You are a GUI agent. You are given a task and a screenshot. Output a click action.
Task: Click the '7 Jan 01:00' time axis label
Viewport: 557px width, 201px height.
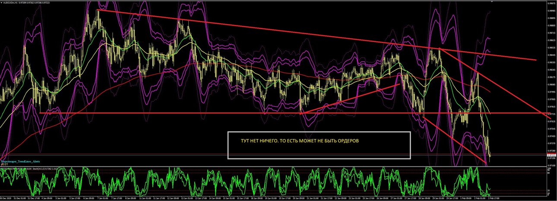click(x=103, y=198)
